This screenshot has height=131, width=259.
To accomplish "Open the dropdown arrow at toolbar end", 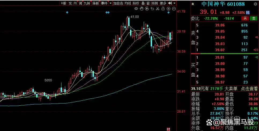I will point(175,3).
